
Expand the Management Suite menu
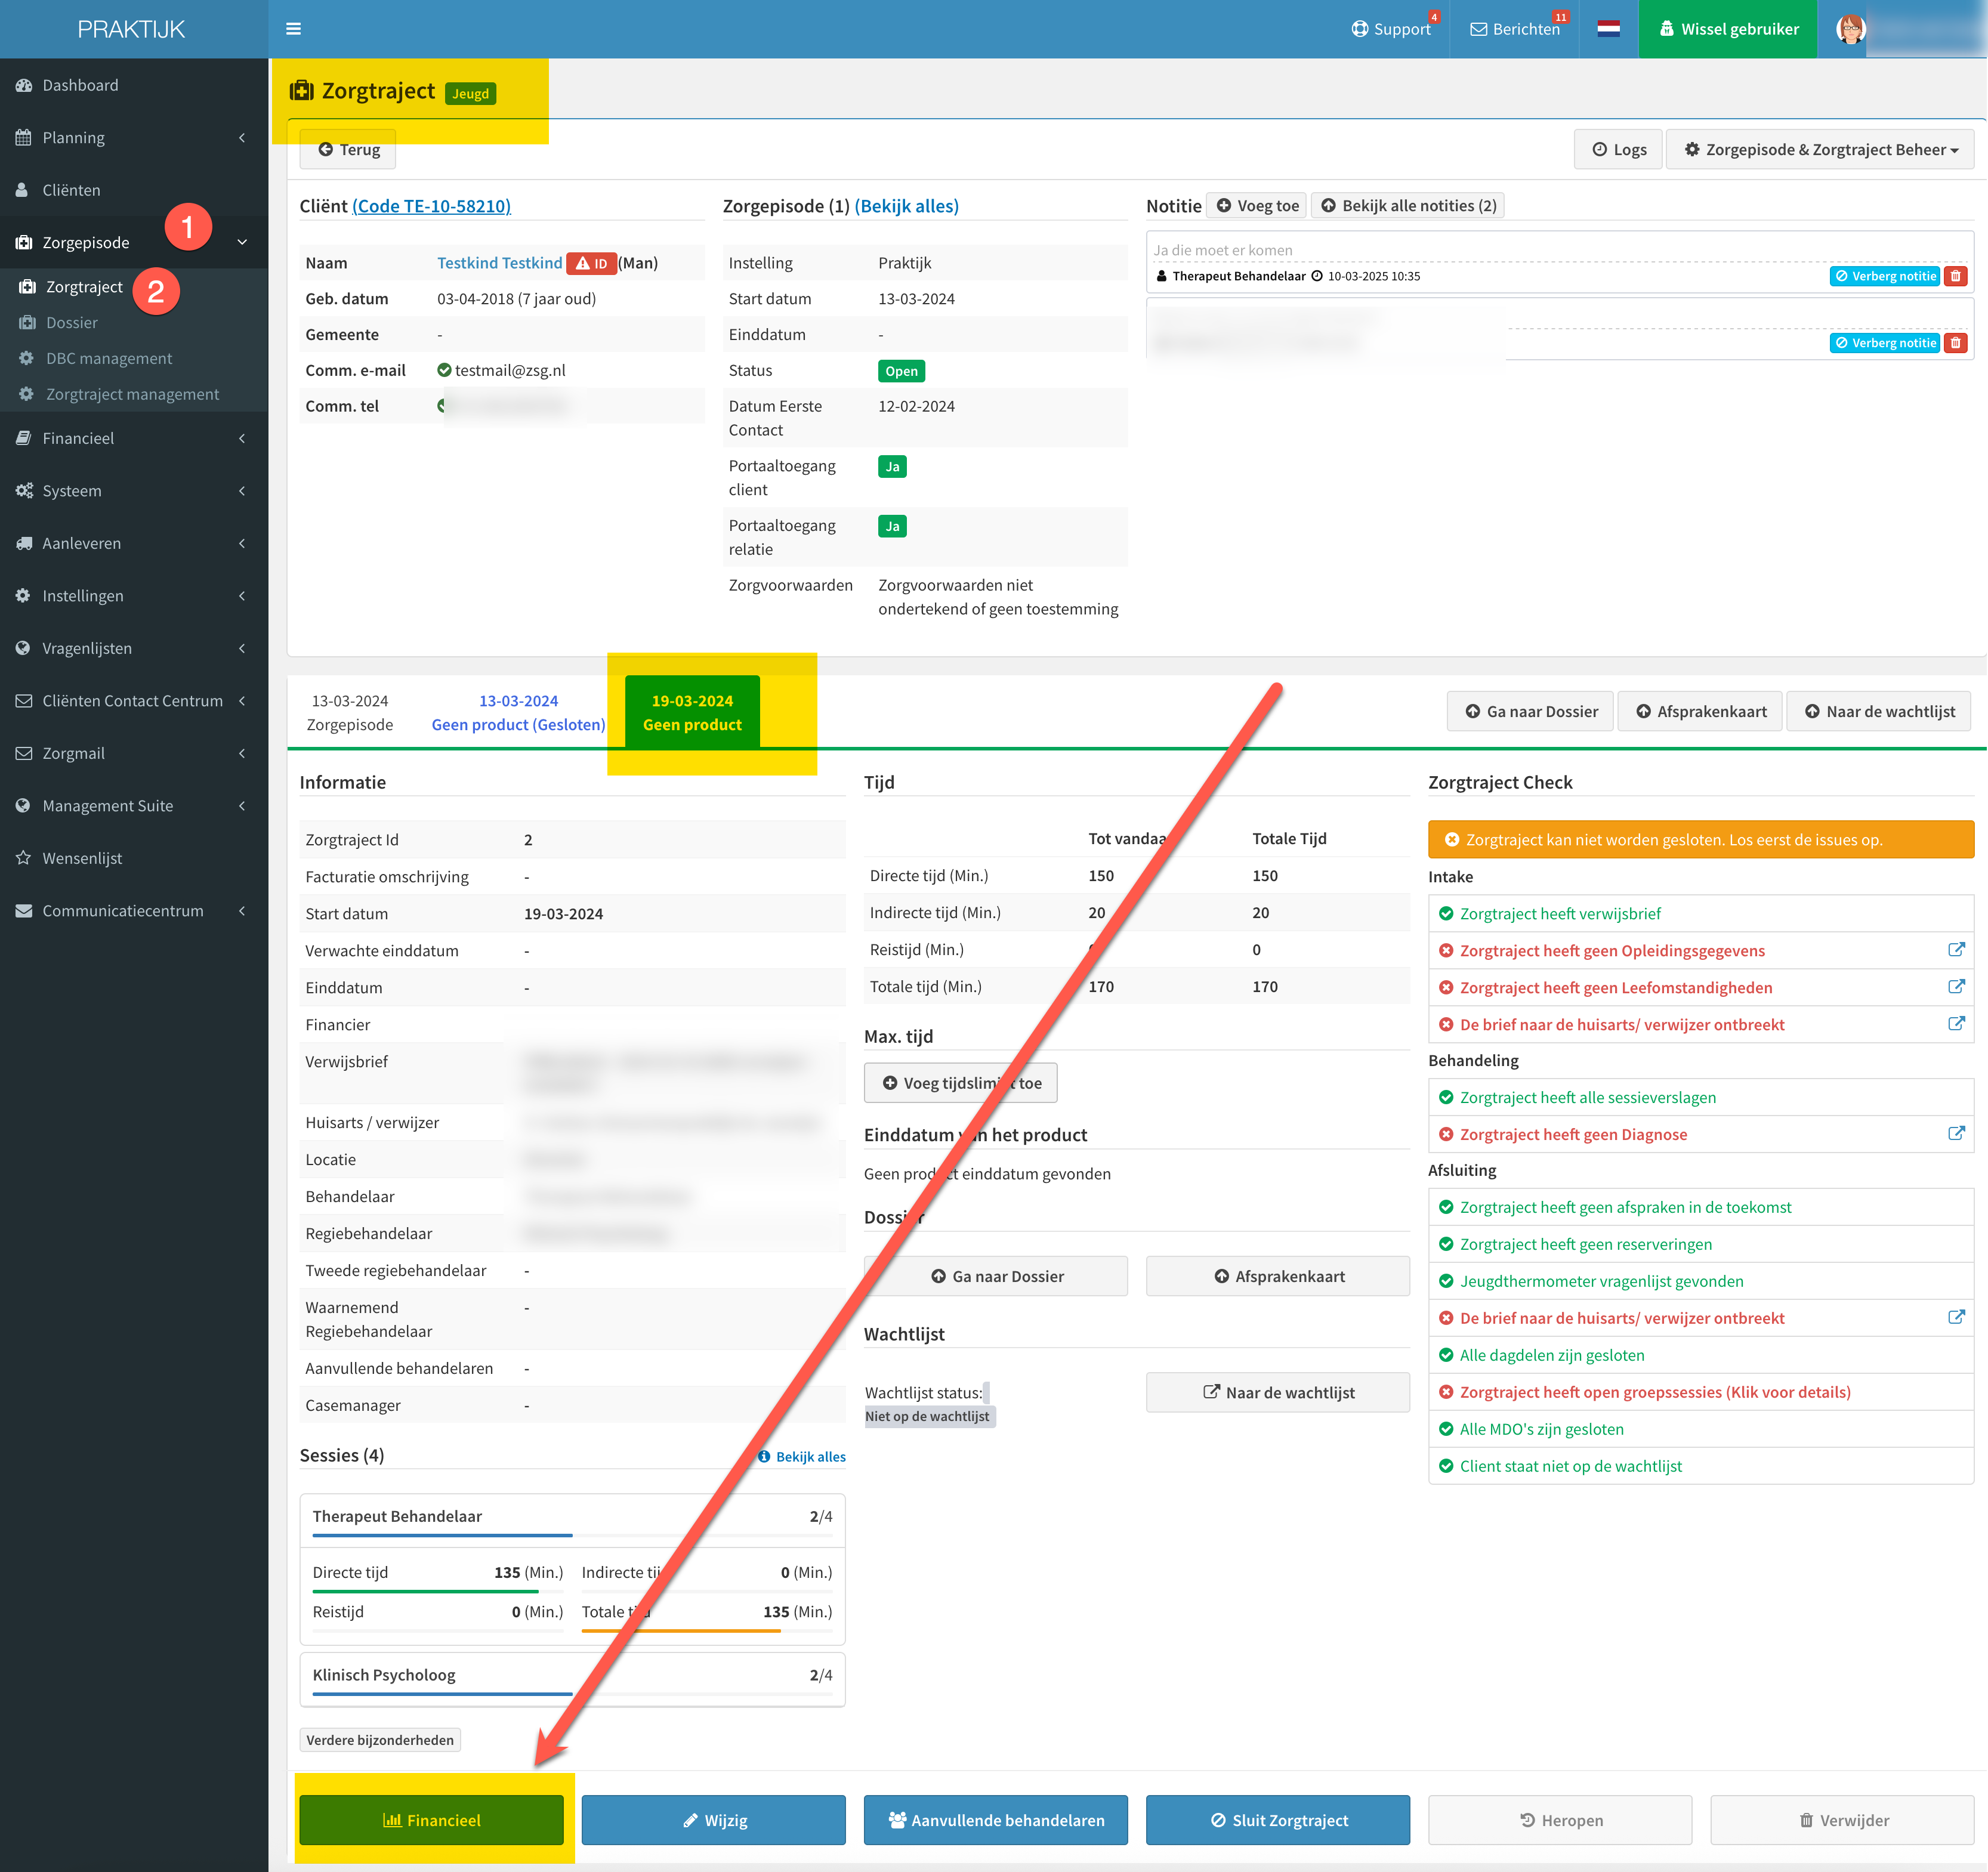(x=134, y=806)
